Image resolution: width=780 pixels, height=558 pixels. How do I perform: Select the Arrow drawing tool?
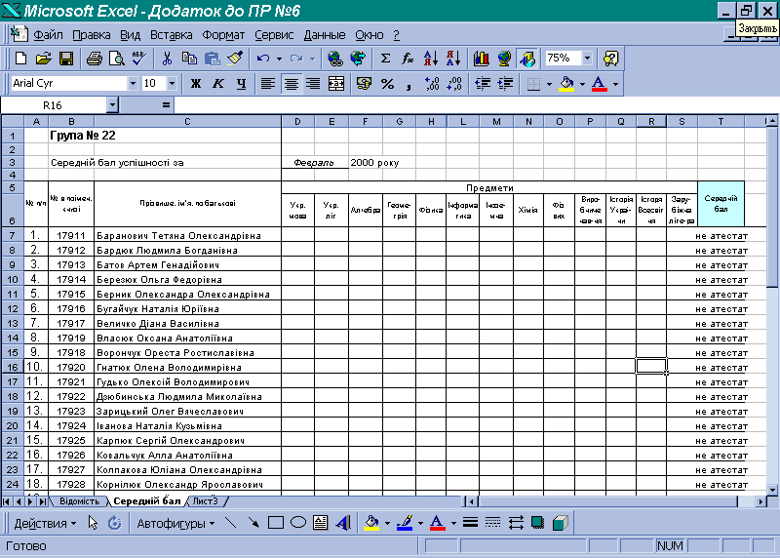(253, 523)
